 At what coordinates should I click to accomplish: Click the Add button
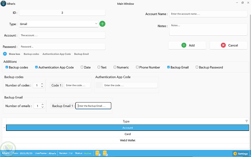tap(187, 45)
